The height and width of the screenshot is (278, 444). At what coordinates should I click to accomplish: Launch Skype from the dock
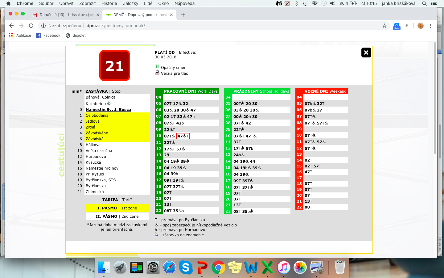pyautogui.click(x=186, y=267)
